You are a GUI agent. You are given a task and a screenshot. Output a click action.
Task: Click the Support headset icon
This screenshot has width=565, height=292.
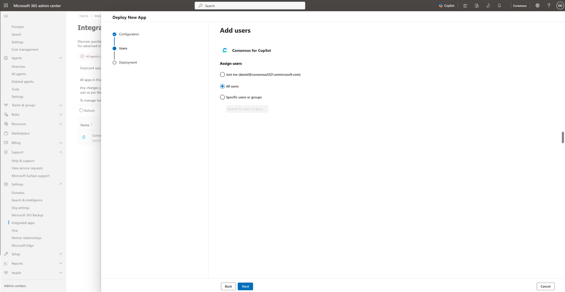point(6,152)
